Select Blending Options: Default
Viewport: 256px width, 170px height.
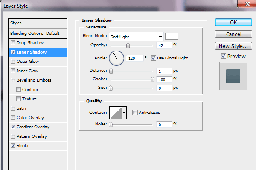(38, 33)
